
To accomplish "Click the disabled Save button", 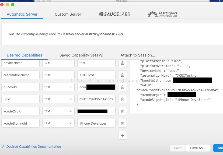I will click(178, 148).
